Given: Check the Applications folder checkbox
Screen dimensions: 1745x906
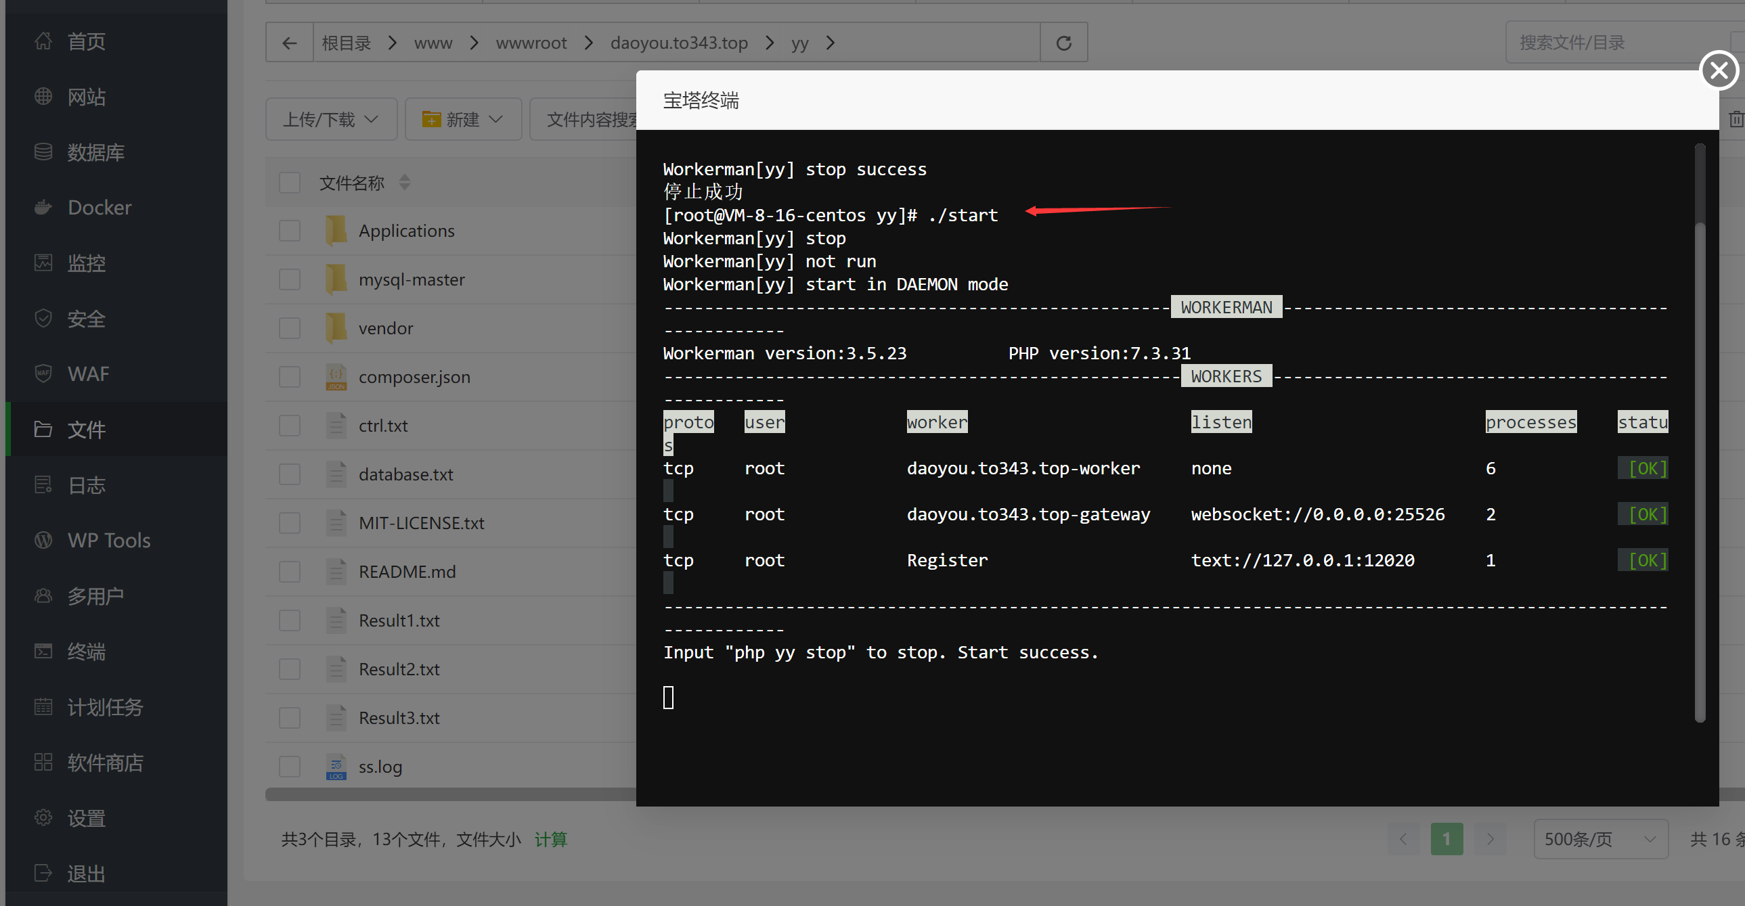Looking at the screenshot, I should click(290, 231).
